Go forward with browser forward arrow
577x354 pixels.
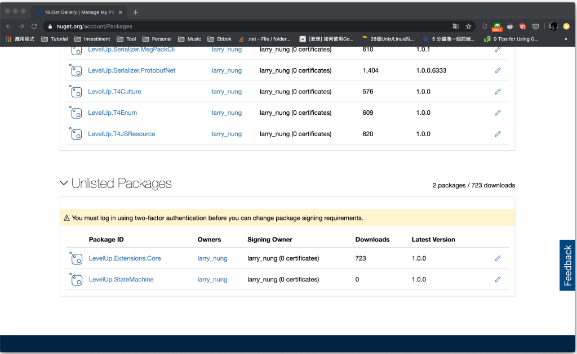[x=21, y=26]
